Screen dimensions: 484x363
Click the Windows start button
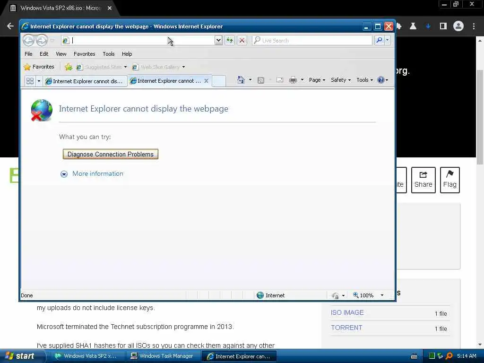click(x=22, y=356)
